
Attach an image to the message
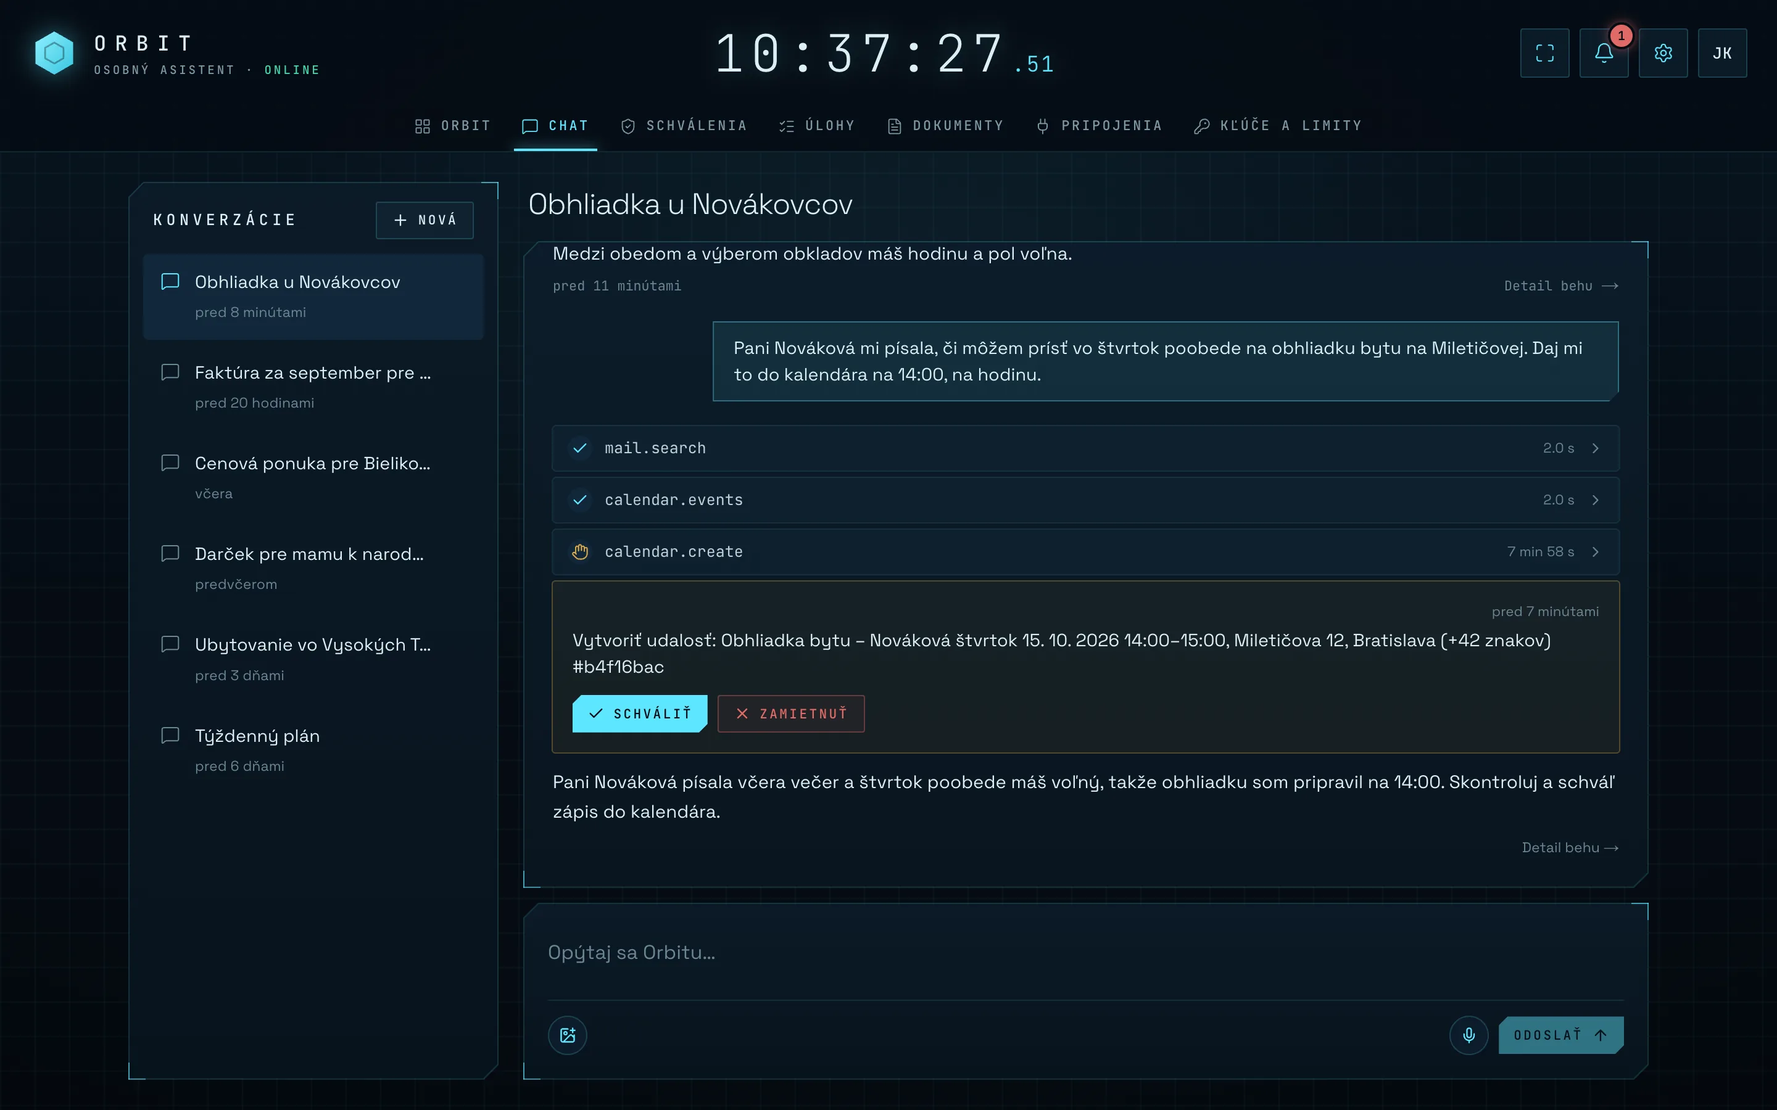(568, 1035)
